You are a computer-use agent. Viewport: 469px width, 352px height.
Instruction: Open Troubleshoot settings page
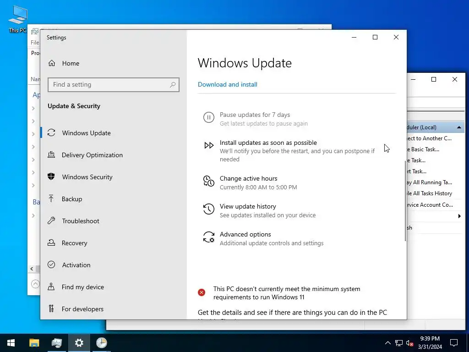coord(81,221)
